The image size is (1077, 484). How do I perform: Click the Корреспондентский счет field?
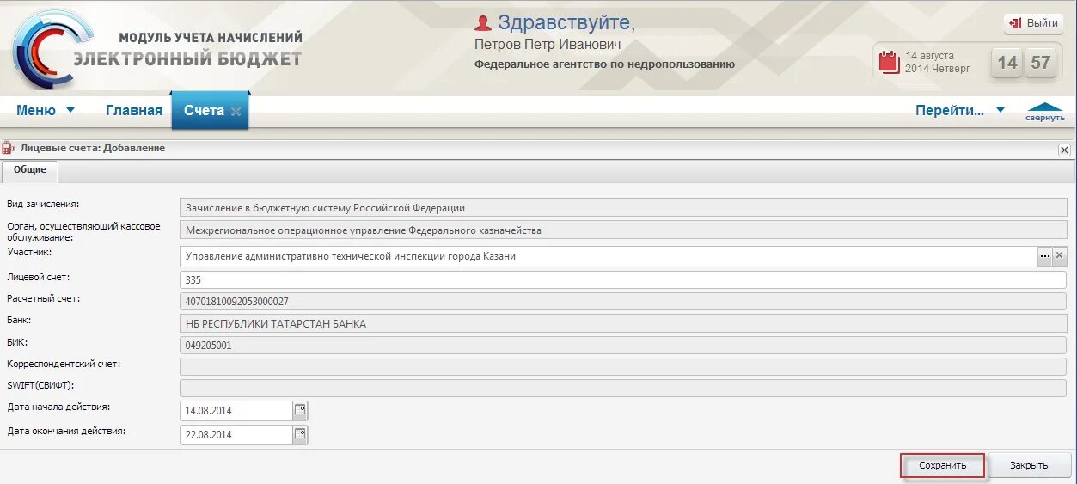coord(623,367)
